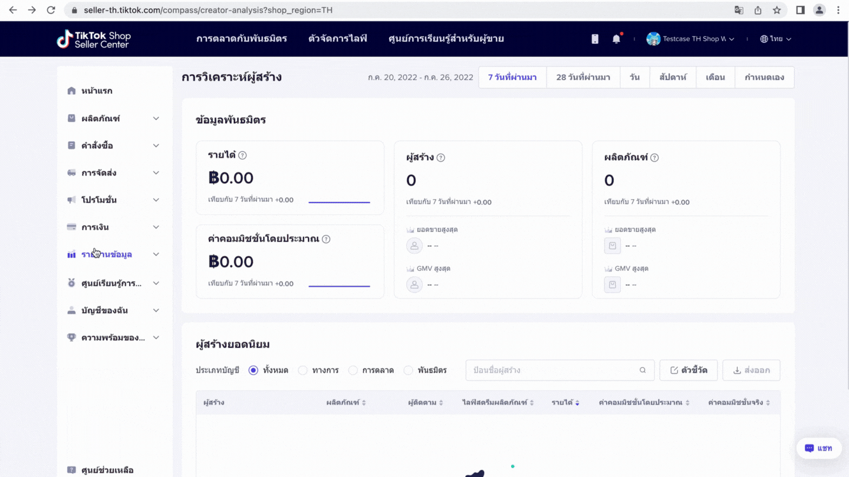Image resolution: width=849 pixels, height=477 pixels.
Task: Open the Testcase TH Shop account dropdown
Action: (x=691, y=39)
